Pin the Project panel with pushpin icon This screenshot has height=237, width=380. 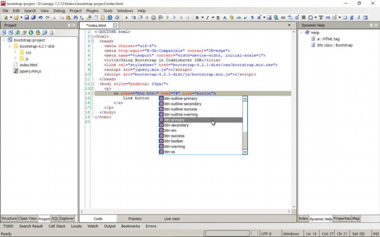[69, 25]
